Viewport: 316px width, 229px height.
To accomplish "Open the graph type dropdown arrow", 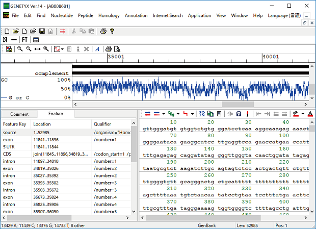I will pos(62,49).
